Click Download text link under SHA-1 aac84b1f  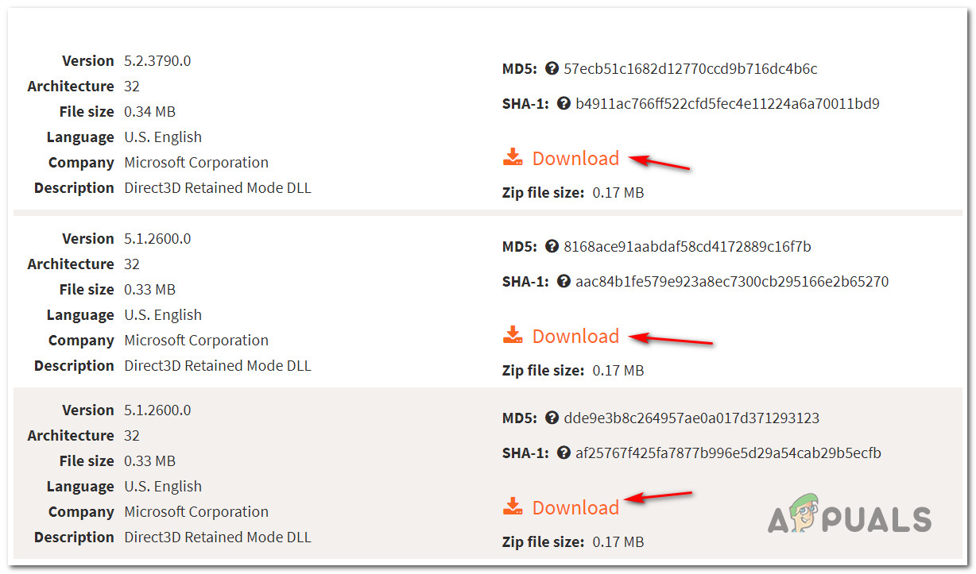click(575, 337)
